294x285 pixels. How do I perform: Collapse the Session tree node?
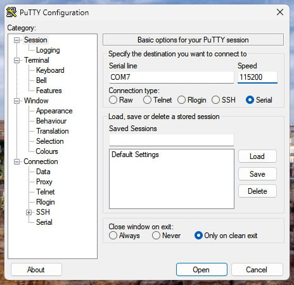pos(16,40)
